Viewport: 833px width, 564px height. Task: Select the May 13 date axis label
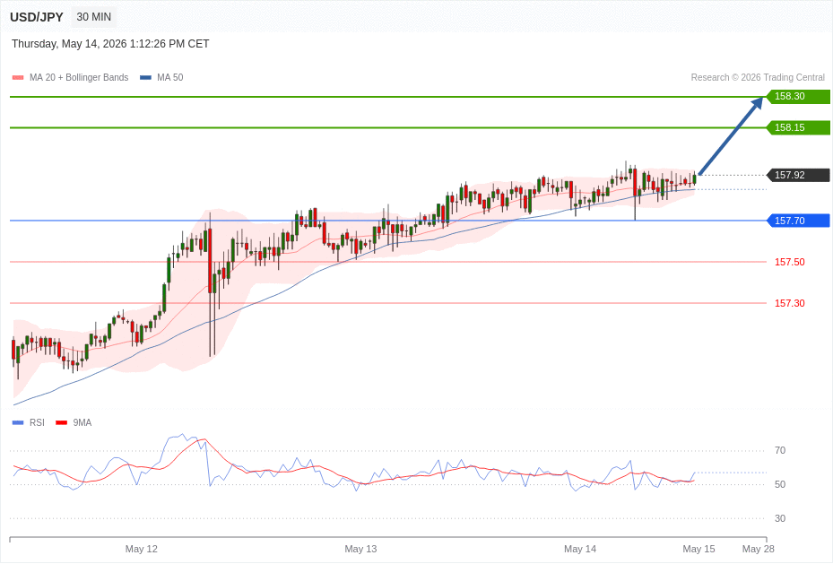coord(360,549)
